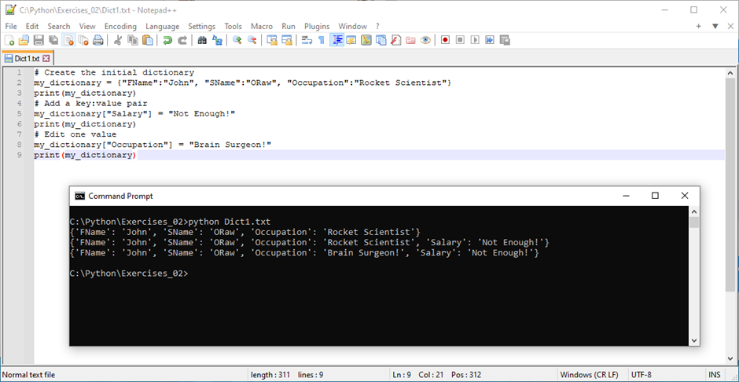Select the Dict1.txt document tab
739x382 pixels.
click(x=26, y=58)
